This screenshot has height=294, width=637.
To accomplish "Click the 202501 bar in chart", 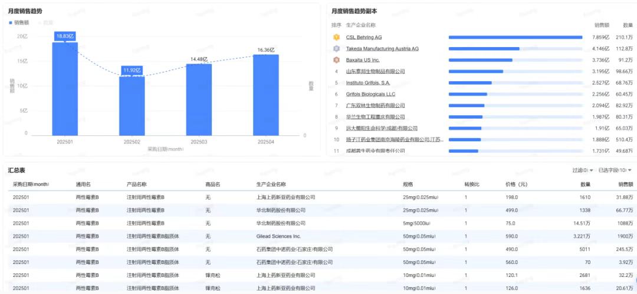I will 65,88.
